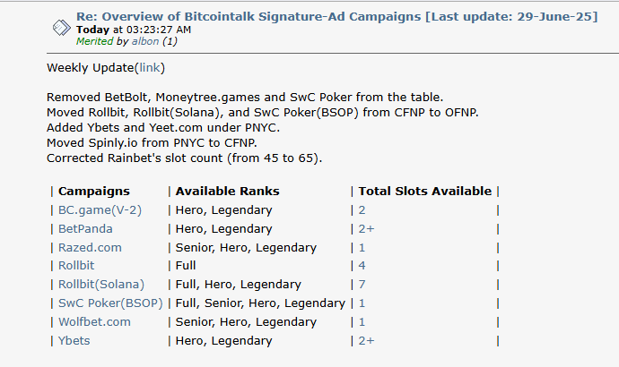Open the Wolfbet.com campaign link
The height and width of the screenshot is (367, 619).
[x=94, y=322]
